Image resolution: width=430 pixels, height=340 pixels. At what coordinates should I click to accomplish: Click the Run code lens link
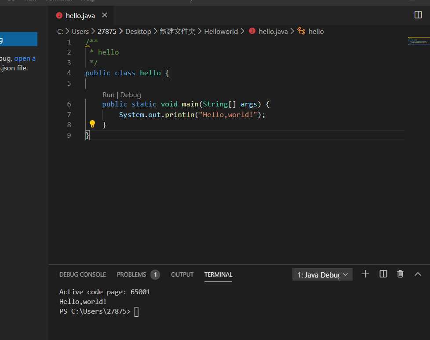click(x=108, y=95)
